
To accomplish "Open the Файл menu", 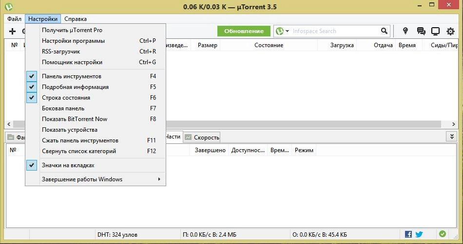I will (14, 19).
